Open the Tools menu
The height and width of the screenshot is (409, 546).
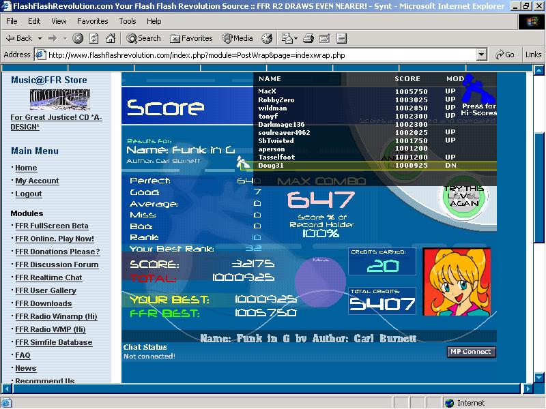click(x=128, y=21)
